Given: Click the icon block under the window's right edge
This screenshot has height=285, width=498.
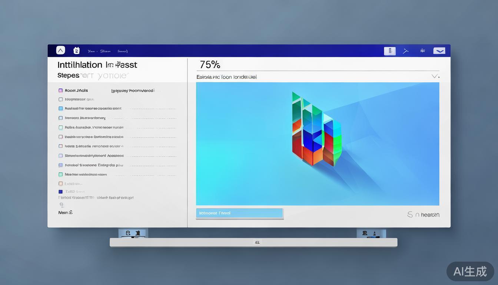Looking at the screenshot, I should 371,233.
